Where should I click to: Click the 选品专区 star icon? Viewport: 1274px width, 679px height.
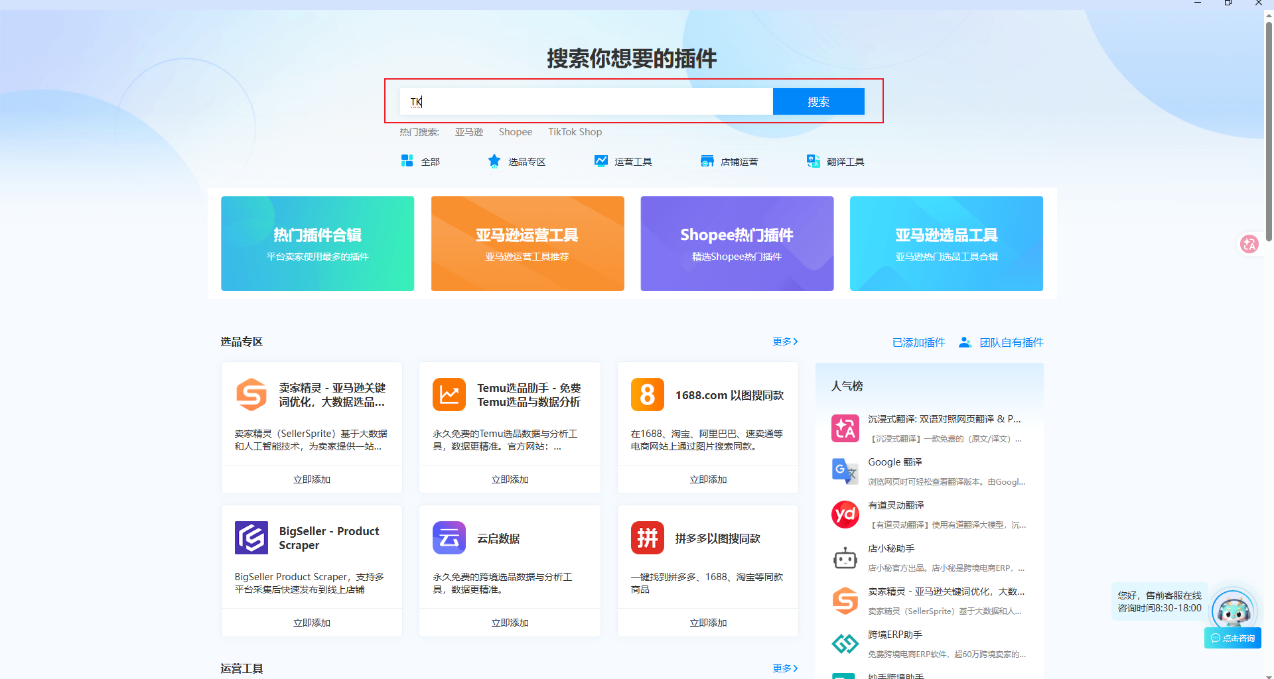click(494, 160)
